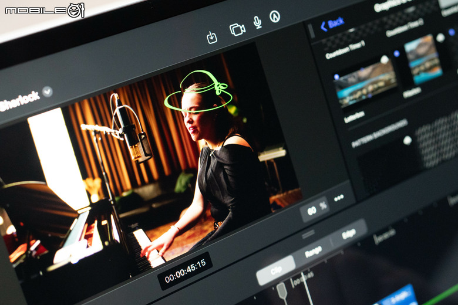Select Clip selection mode
The height and width of the screenshot is (305, 458).
pyautogui.click(x=275, y=270)
